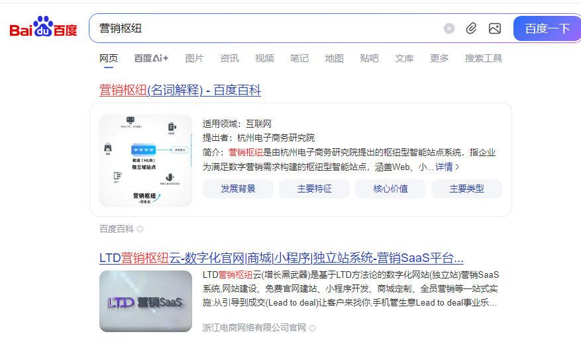Image resolution: width=581 pixels, height=344 pixels.
Task: Click the Baidu logo
Action: click(x=43, y=28)
